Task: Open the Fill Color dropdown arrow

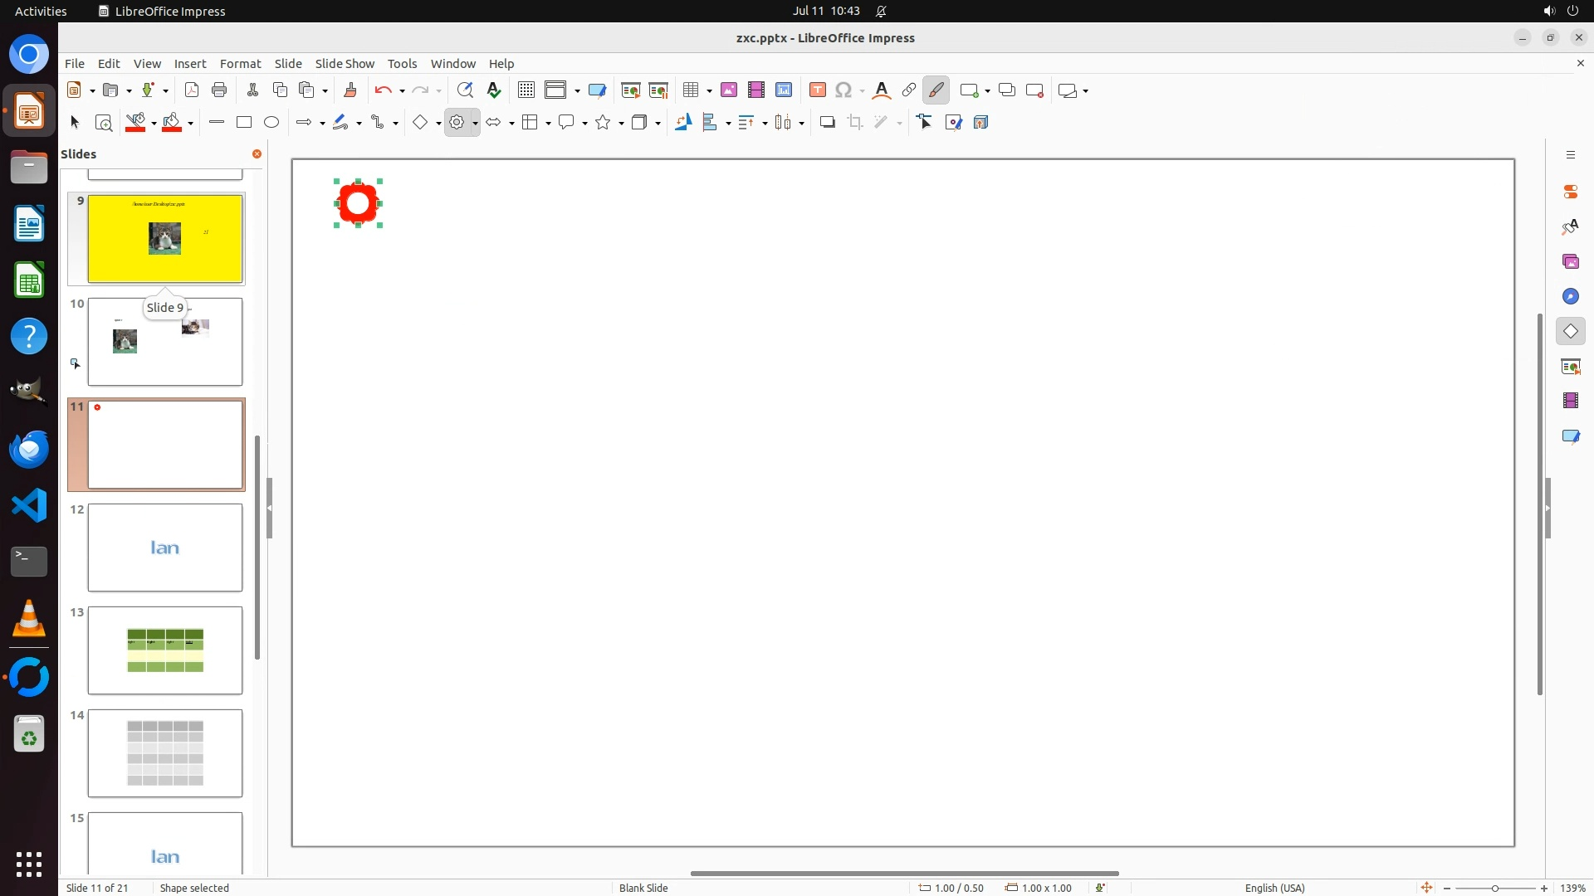Action: (x=191, y=123)
